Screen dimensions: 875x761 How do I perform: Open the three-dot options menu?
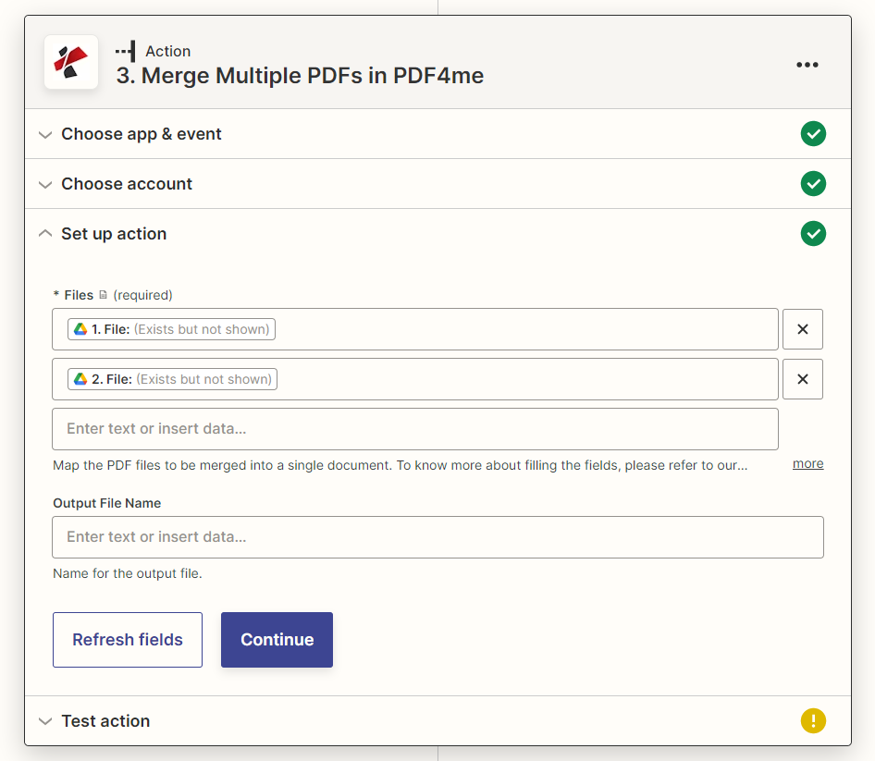807,64
